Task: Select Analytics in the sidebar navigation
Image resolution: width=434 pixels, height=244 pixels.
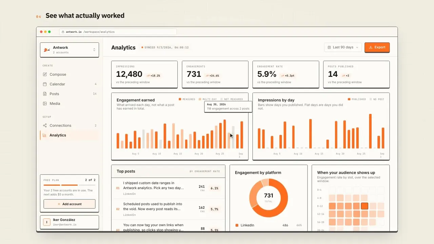Action: [70, 135]
